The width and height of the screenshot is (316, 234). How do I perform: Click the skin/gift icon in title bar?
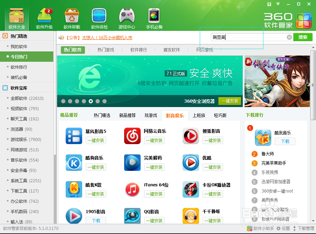click(x=269, y=4)
